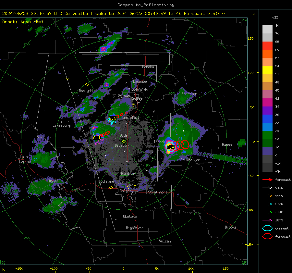Pick the 51 dBZ yellow color swatch

point(267,70)
